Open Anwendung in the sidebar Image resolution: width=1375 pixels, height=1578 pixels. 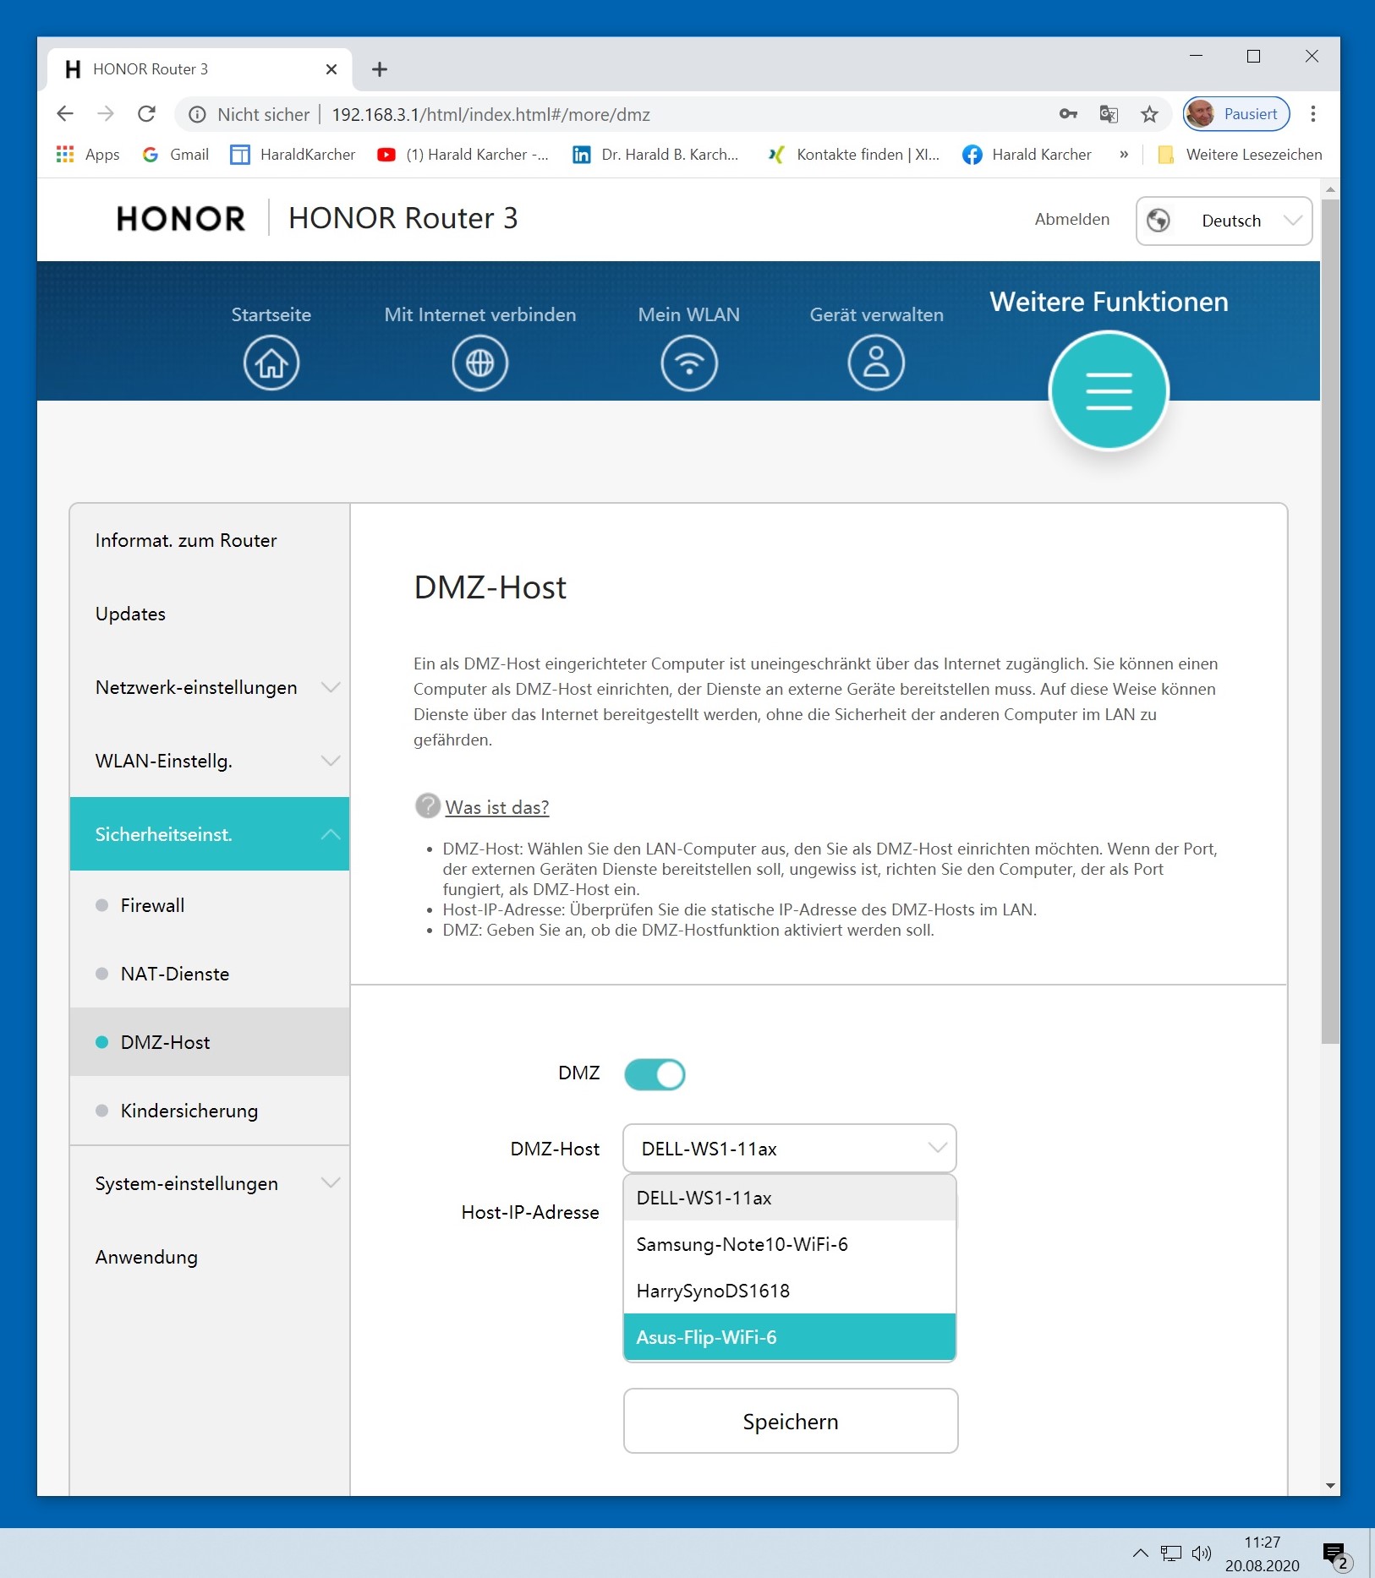pyautogui.click(x=210, y=1257)
